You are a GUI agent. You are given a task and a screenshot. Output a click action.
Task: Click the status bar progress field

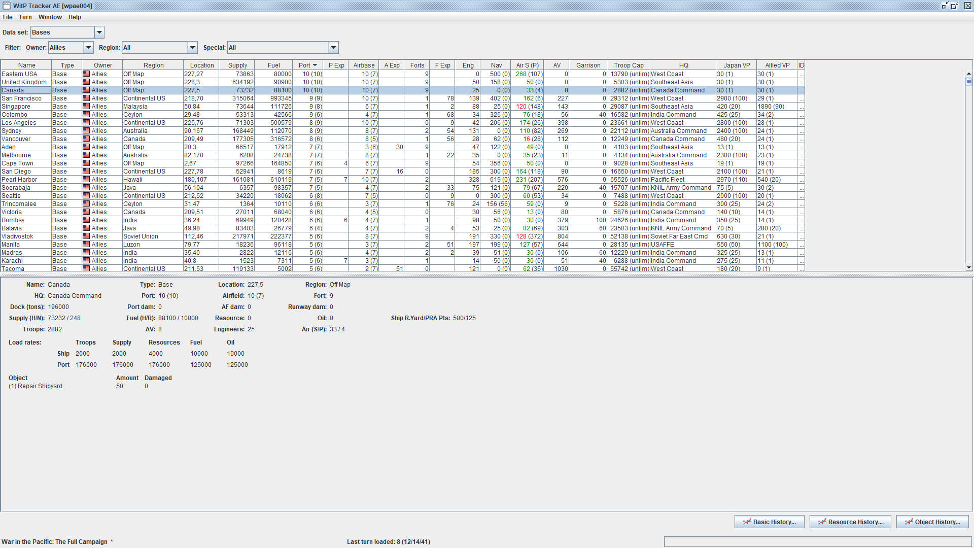click(x=818, y=542)
